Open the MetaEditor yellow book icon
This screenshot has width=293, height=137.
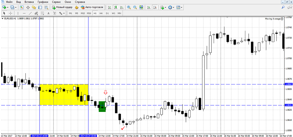77,8
